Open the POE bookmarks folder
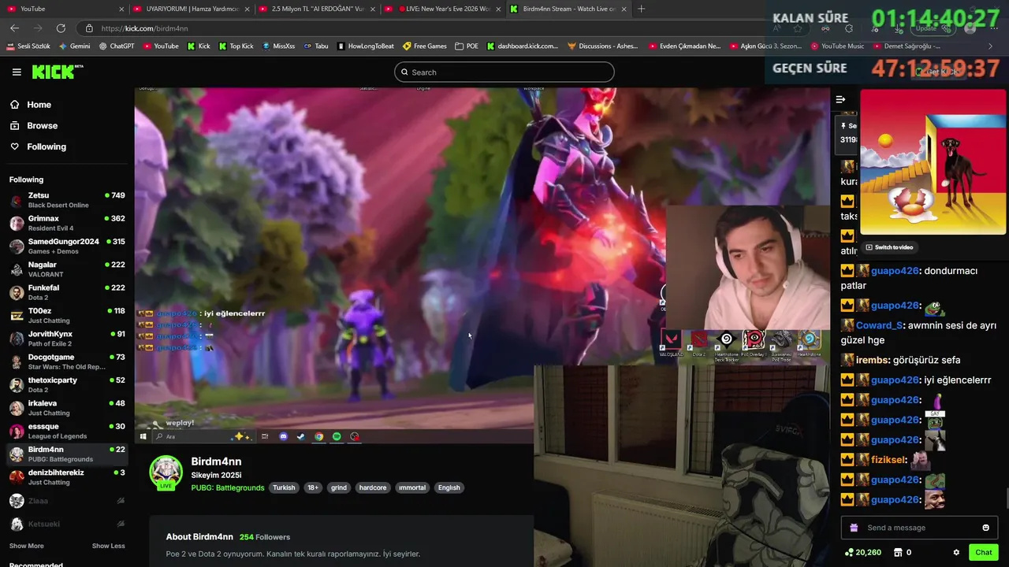 [467, 46]
